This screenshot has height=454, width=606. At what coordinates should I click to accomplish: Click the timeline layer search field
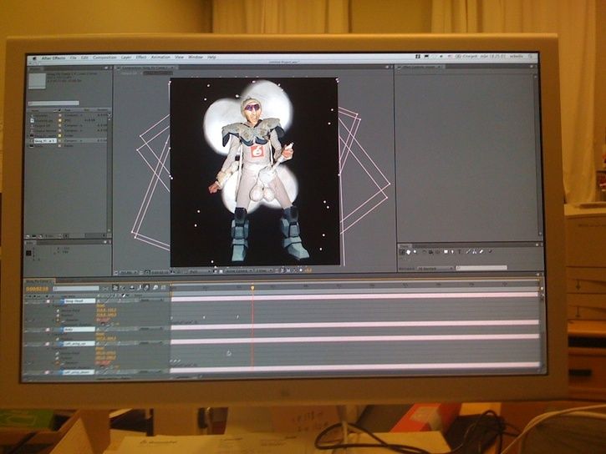click(x=75, y=289)
